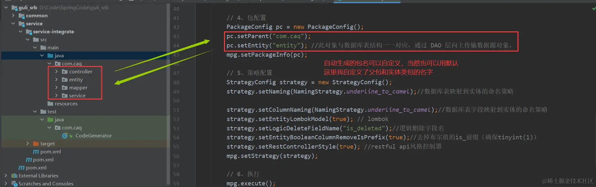Expand the target folder

(28, 143)
